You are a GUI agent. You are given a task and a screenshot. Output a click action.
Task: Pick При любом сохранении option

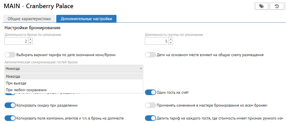pos(74,90)
